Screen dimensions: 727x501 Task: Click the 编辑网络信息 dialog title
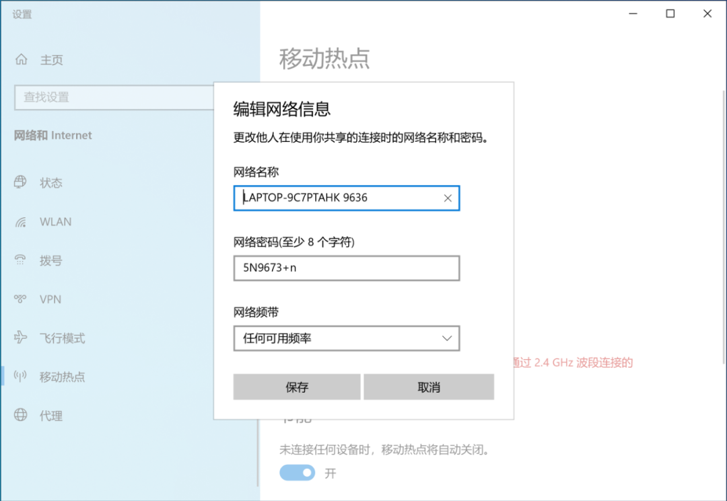coord(282,109)
